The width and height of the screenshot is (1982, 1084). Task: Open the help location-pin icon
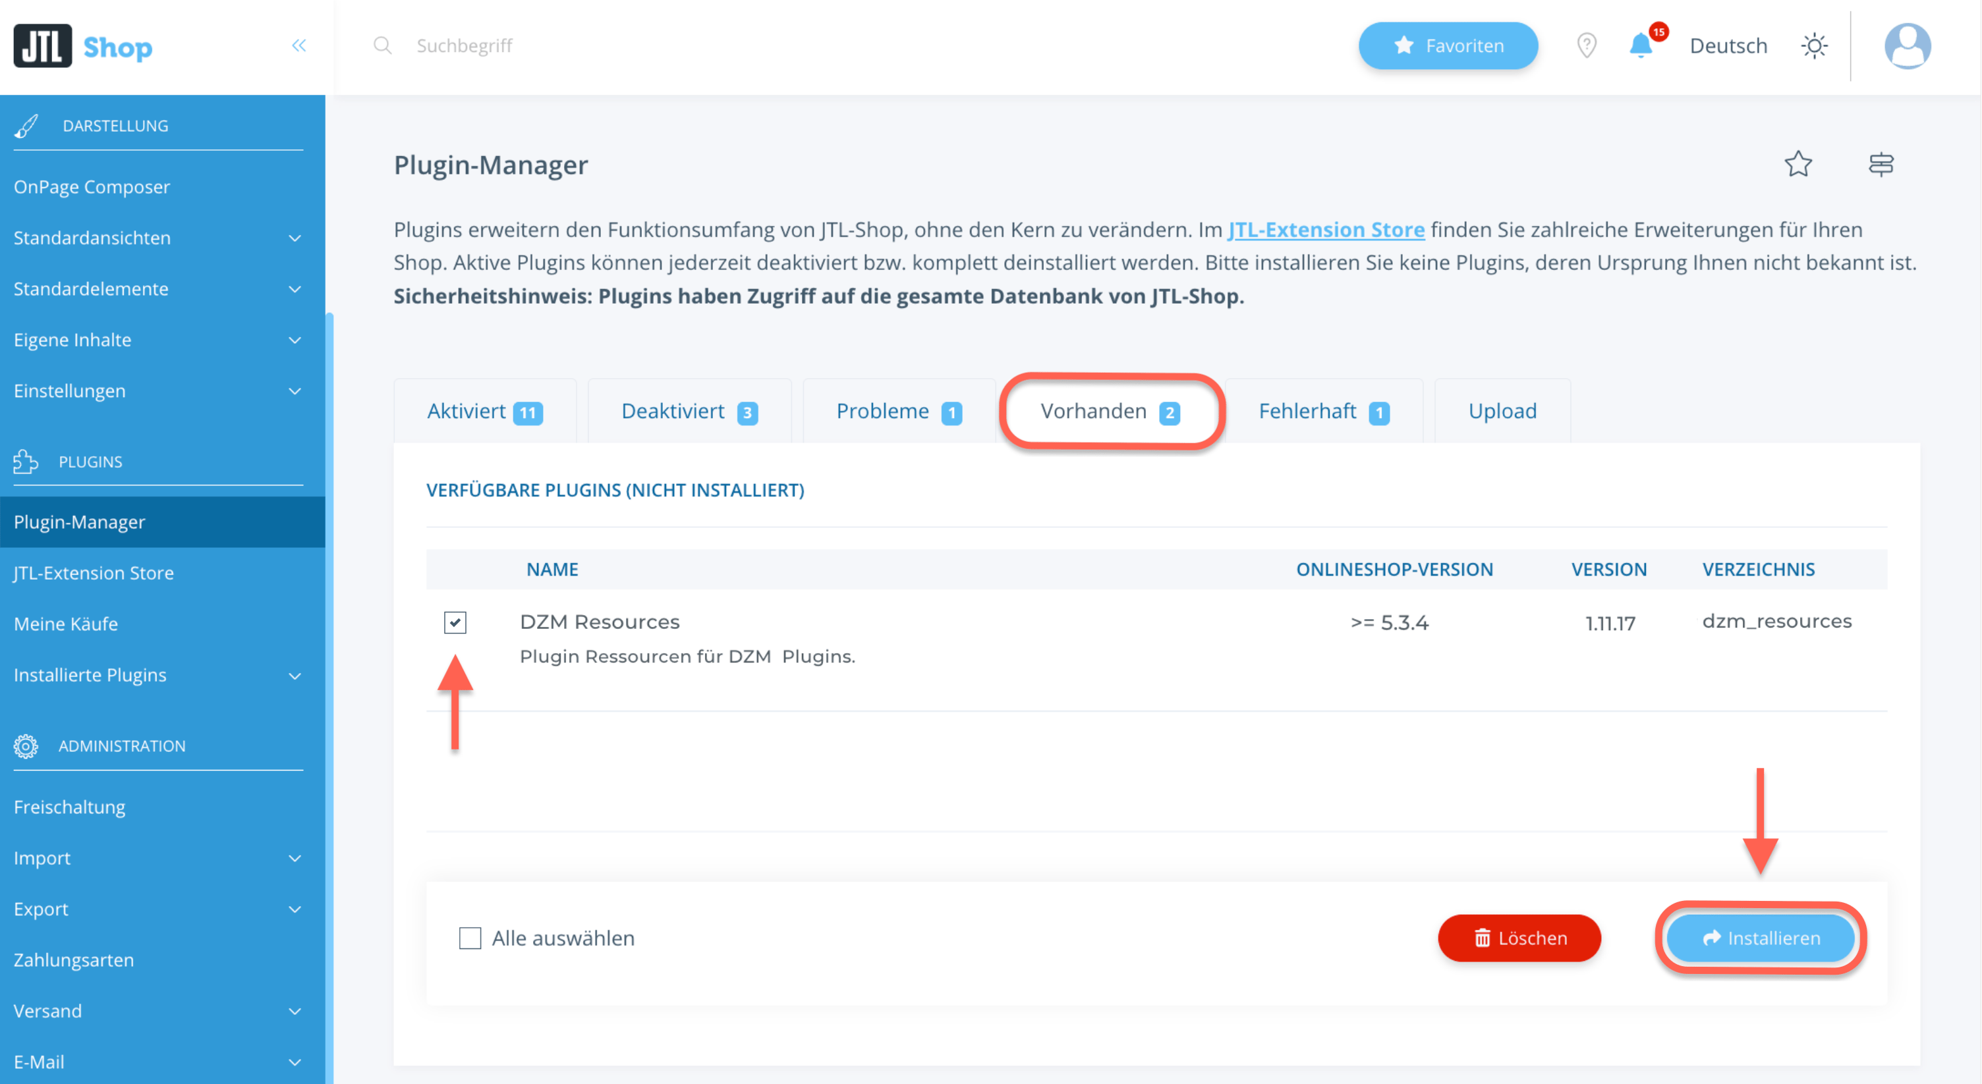(x=1587, y=45)
